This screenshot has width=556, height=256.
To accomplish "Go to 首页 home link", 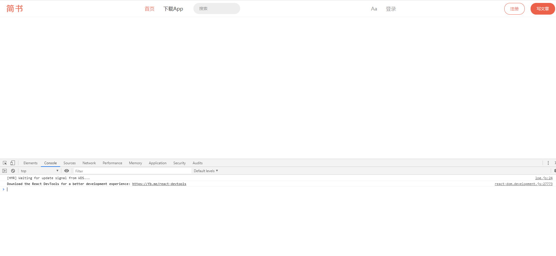I will tap(150, 9).
